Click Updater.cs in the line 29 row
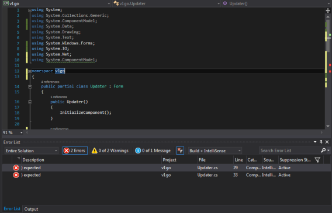 coord(207,168)
